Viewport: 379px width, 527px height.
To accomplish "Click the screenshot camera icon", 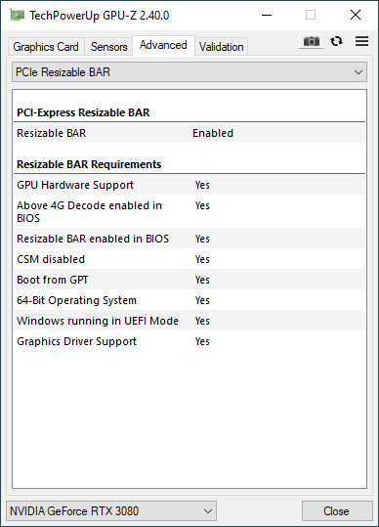I will [x=312, y=41].
